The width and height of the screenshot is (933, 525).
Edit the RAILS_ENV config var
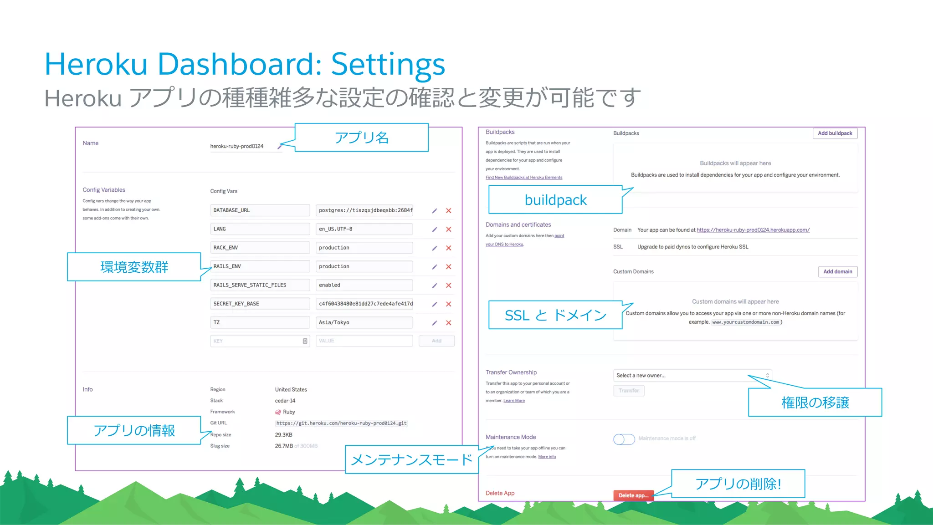pos(435,267)
